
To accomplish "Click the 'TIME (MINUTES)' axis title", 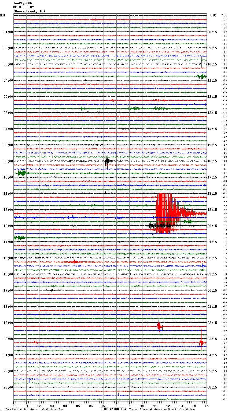I will 113,409.
